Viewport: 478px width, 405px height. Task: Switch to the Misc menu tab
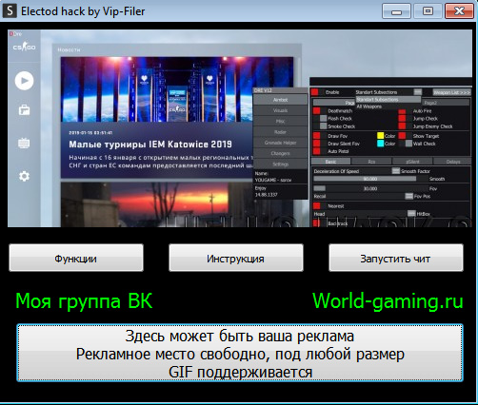coord(281,122)
